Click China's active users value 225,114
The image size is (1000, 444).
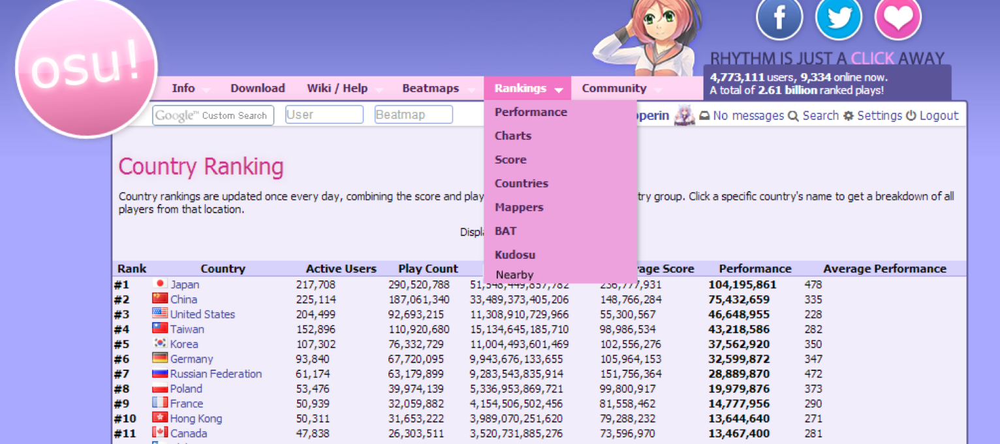(x=315, y=299)
